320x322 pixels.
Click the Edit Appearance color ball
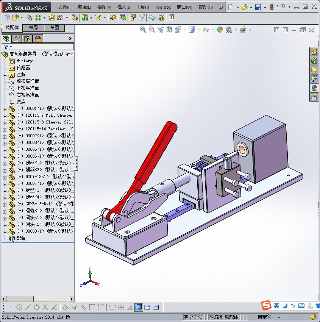click(220, 30)
